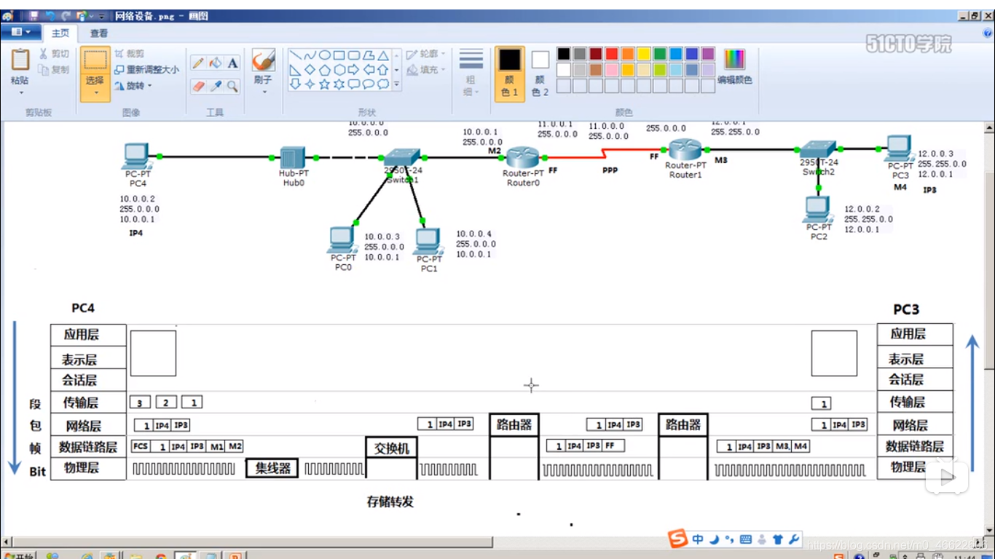995x559 pixels.
Task: Click Redo in quick access toolbar
Action: pos(66,15)
